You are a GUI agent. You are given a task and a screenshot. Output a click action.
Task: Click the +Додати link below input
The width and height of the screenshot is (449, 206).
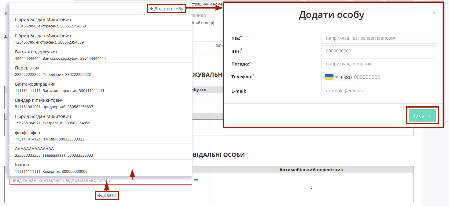107,195
